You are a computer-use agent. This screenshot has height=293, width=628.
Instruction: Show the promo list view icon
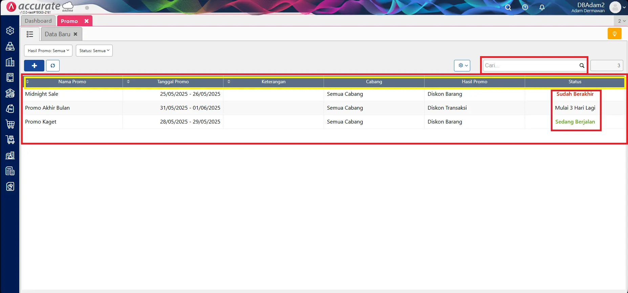tap(30, 34)
